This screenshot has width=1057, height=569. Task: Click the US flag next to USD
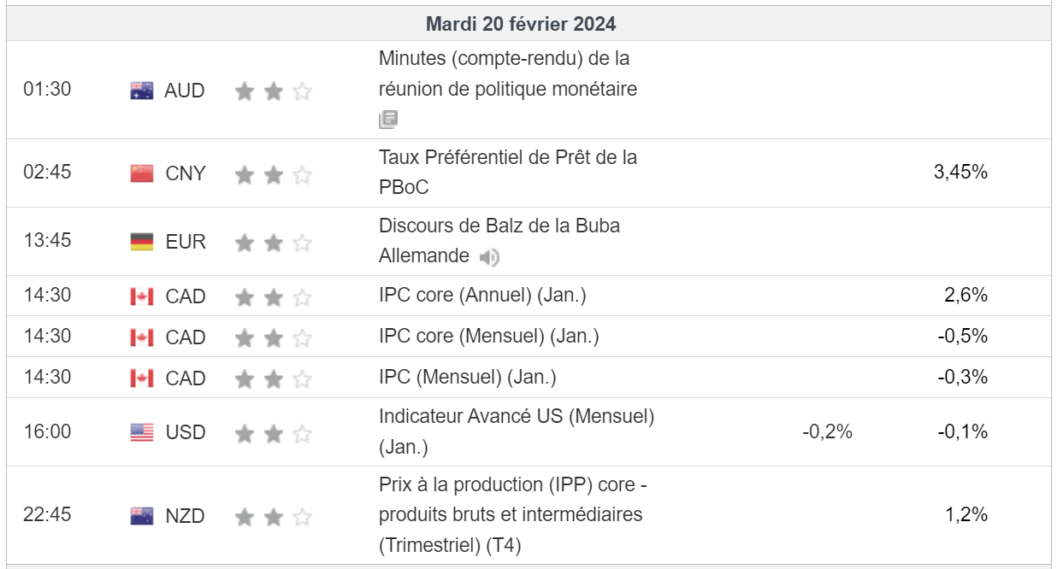(142, 432)
